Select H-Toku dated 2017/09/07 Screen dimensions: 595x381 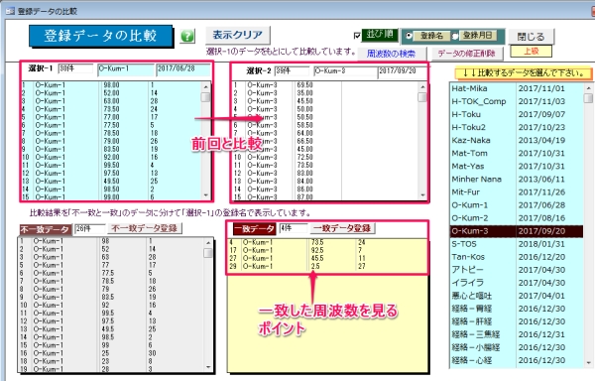click(x=516, y=114)
